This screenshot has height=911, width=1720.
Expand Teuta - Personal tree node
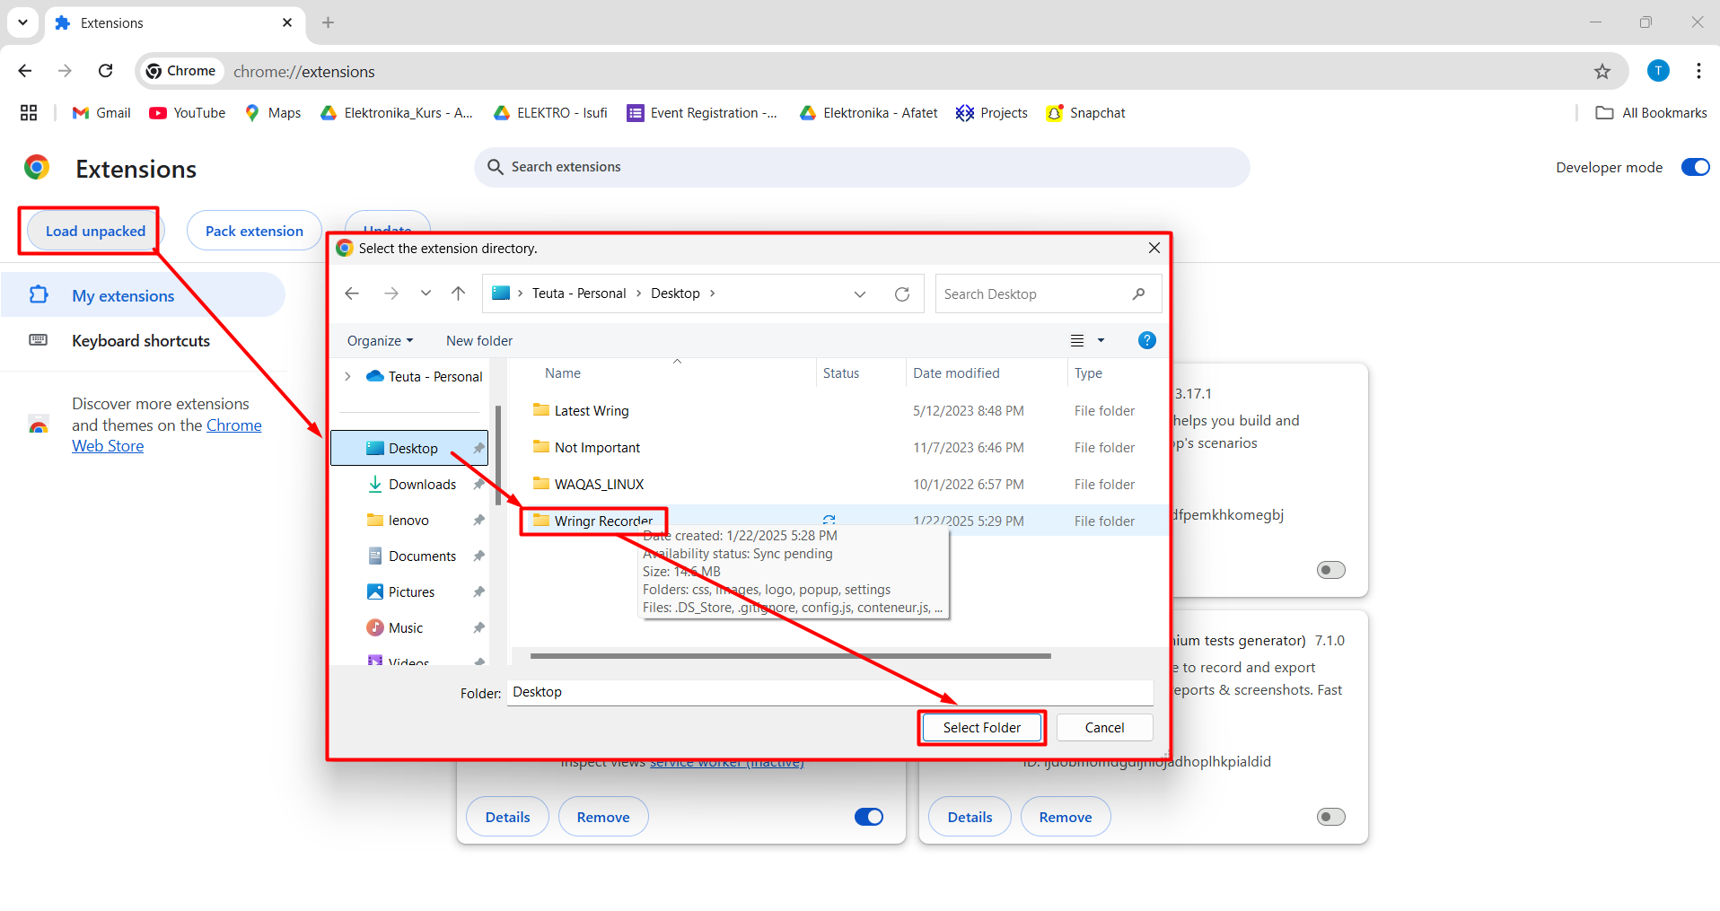[347, 377]
